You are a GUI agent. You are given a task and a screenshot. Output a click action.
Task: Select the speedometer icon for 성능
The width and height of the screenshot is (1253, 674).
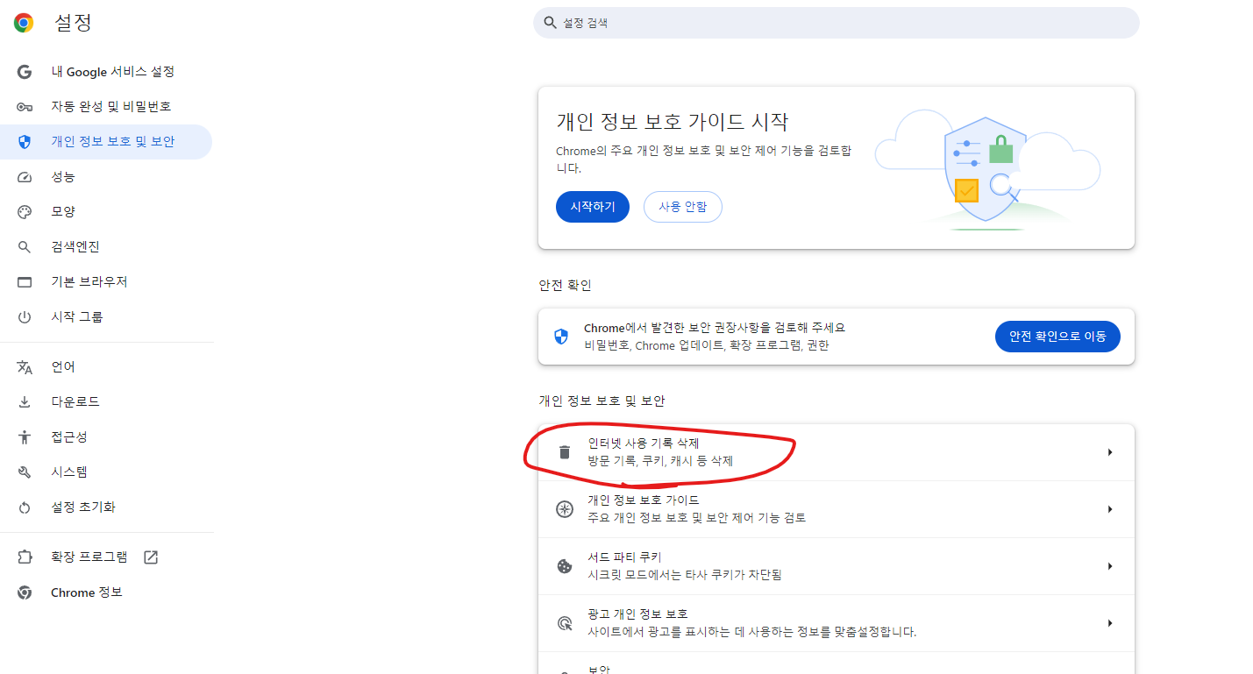tap(25, 176)
